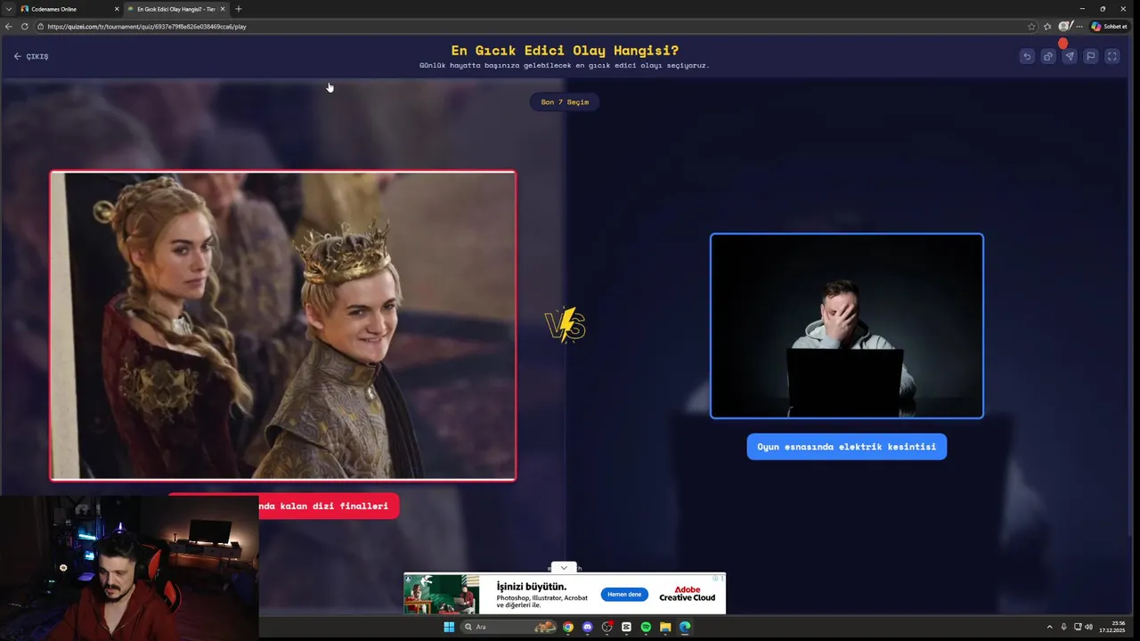Open the Copilot 'Sohbet et' button
1140x641 pixels.
(1110, 27)
